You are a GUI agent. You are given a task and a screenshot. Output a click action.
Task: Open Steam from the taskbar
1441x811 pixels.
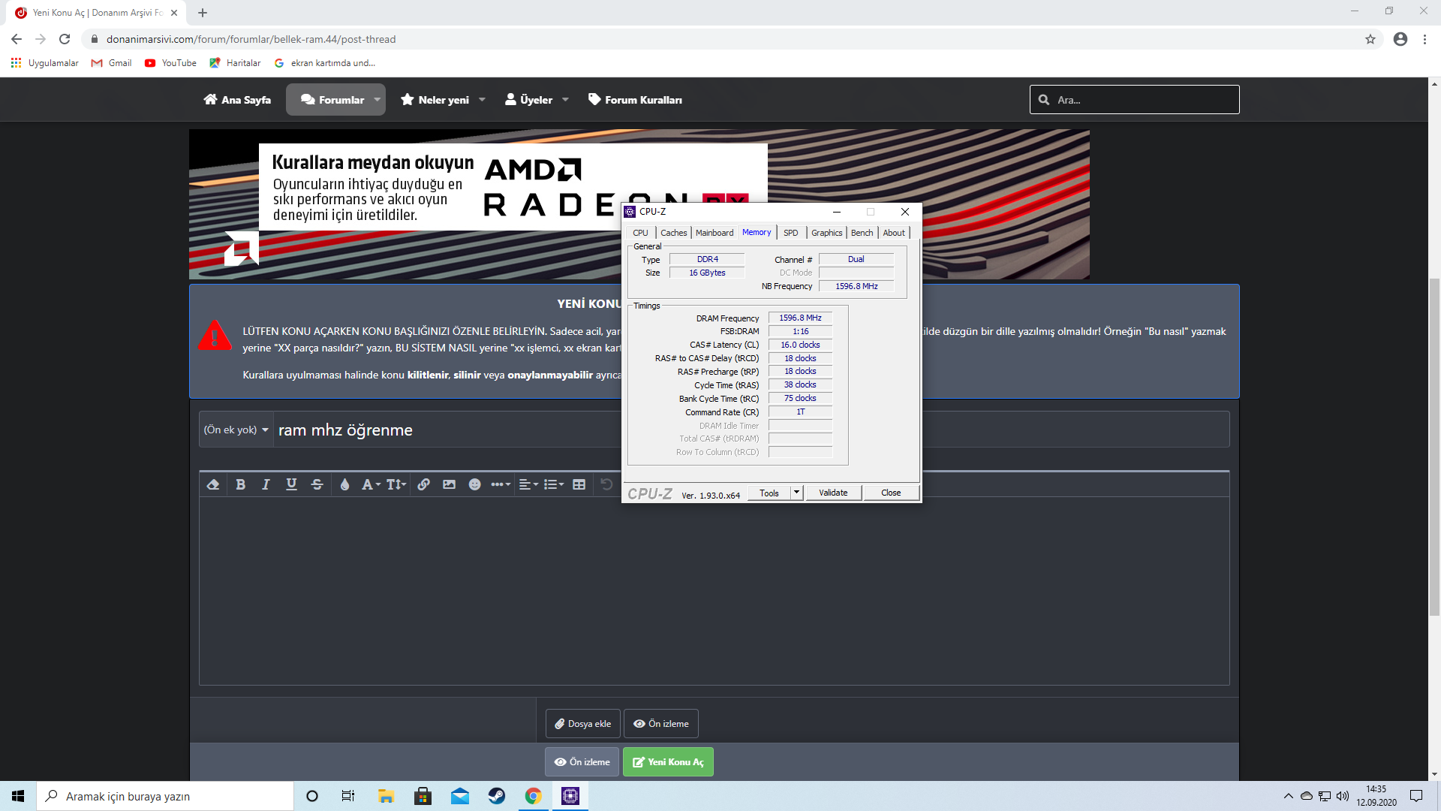[497, 796]
